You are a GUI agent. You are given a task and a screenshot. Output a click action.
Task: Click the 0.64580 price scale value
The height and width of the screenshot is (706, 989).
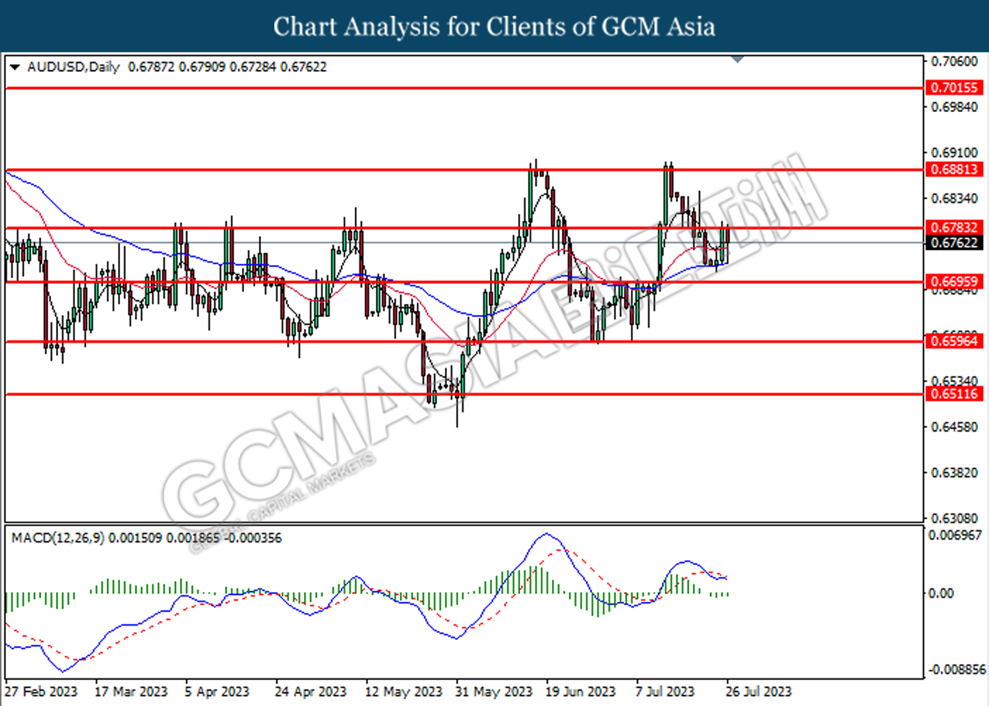click(x=954, y=427)
